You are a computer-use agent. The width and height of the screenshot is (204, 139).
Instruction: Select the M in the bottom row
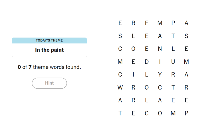(x=173, y=113)
